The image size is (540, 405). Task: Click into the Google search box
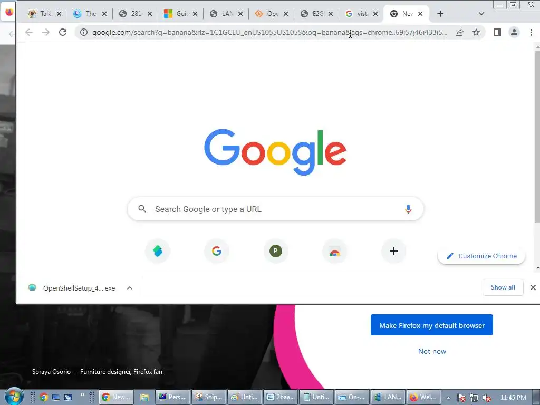pyautogui.click(x=275, y=209)
